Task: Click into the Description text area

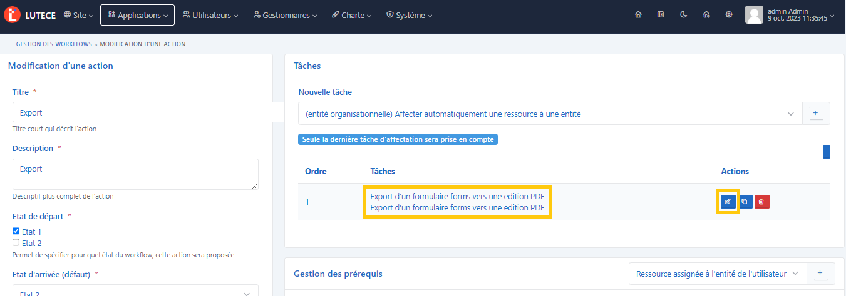Action: coord(135,174)
